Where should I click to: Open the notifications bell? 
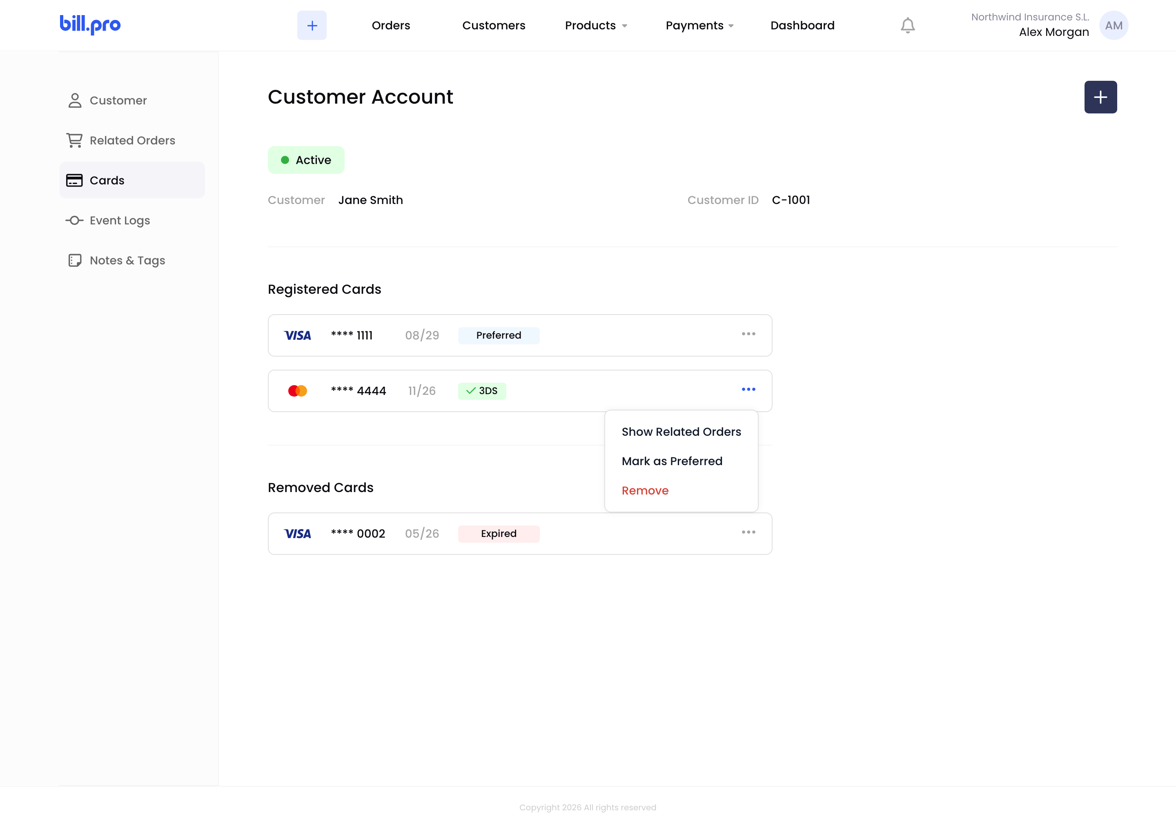click(x=908, y=25)
